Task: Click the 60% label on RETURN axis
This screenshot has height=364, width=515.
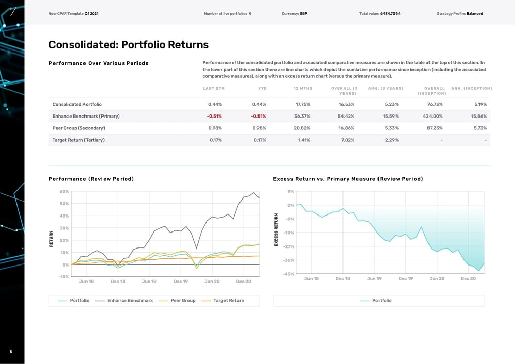Action: click(x=64, y=191)
